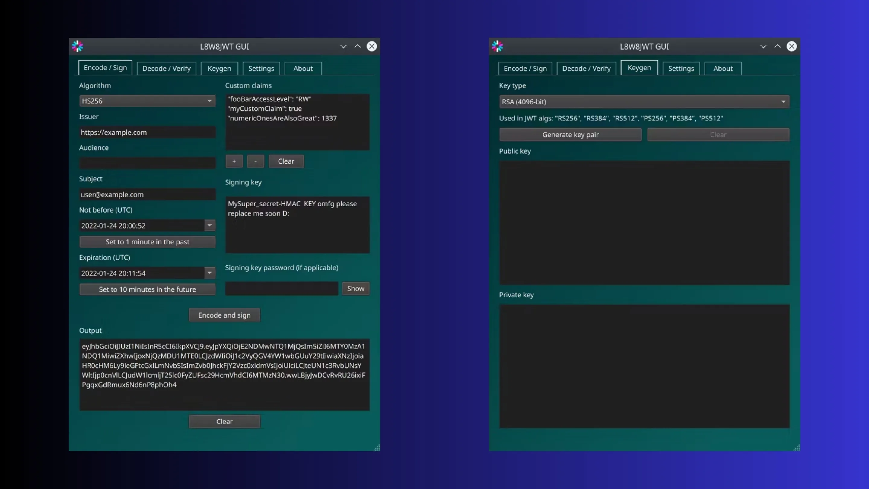The width and height of the screenshot is (869, 489).
Task: Close the right Keygen window
Action: point(792,46)
